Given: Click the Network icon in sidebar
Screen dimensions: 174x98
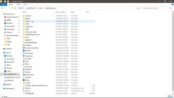Looking at the screenshot, I should [4, 84].
